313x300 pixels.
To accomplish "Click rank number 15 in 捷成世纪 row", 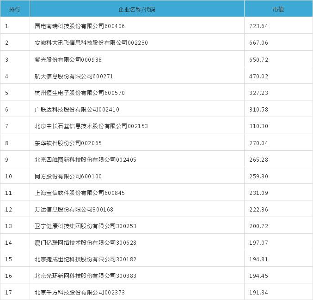I will 9,259.
